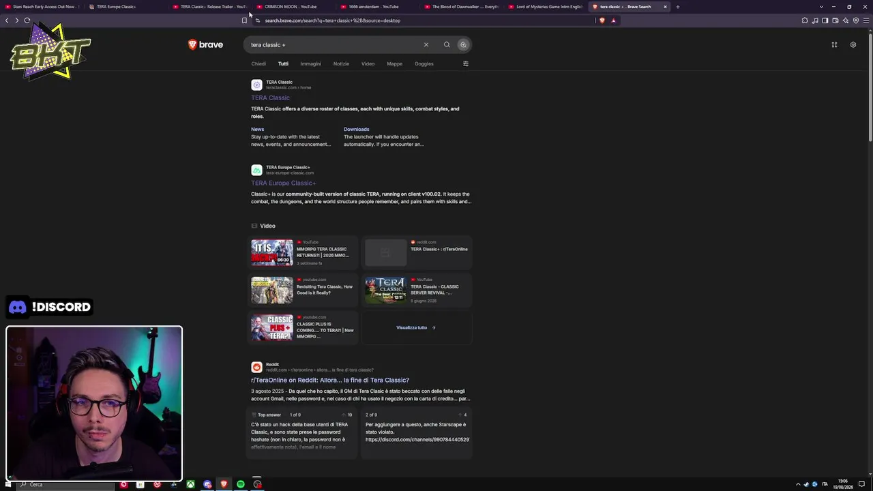Open the tab search dropdown arrow
Viewport: 873px width, 491px height.
[821, 7]
